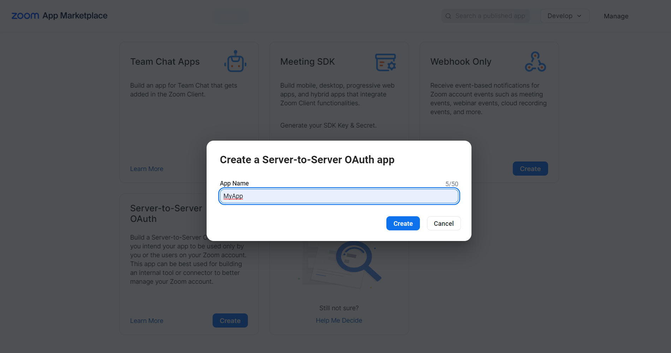Click Create on the Webhook Only card
This screenshot has height=353, width=671.
pyautogui.click(x=530, y=169)
